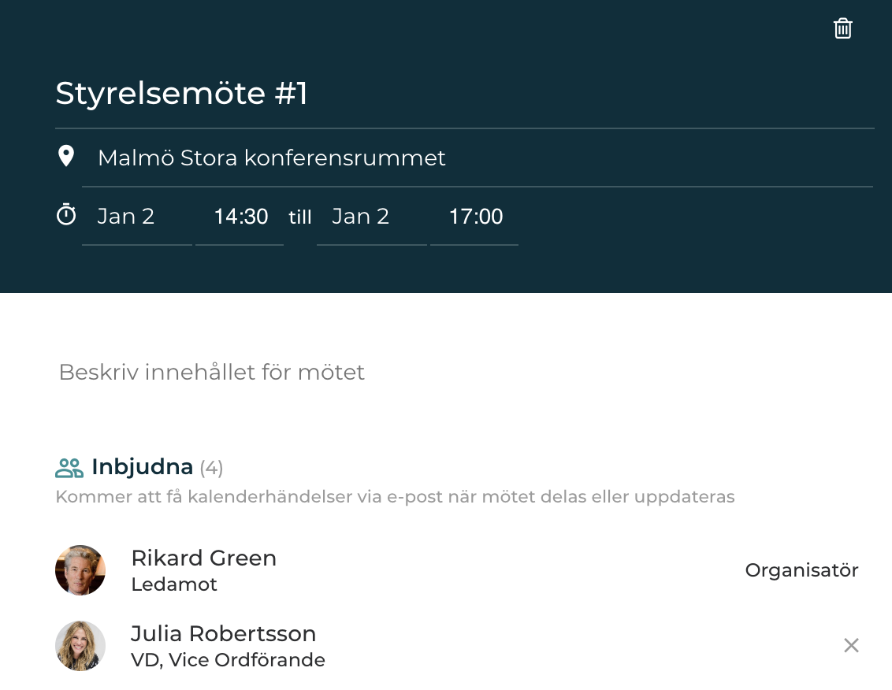This screenshot has height=690, width=892.
Task: Click the Inbjudna section heading
Action: coord(142,467)
